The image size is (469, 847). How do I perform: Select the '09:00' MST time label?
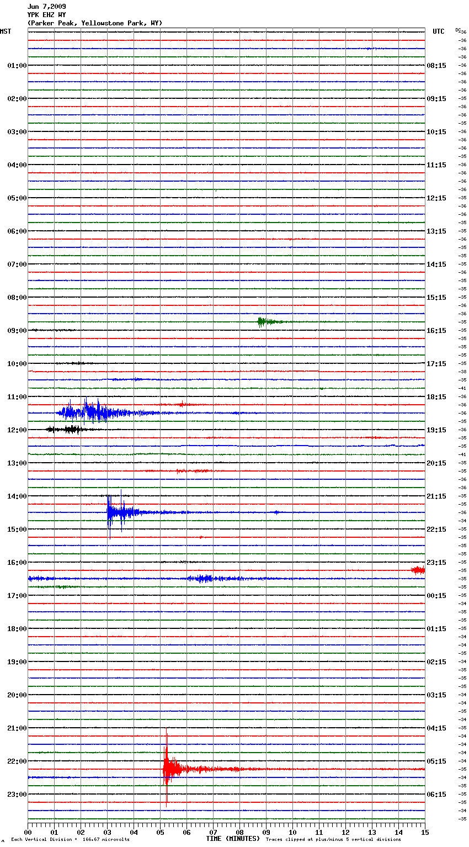(17, 331)
